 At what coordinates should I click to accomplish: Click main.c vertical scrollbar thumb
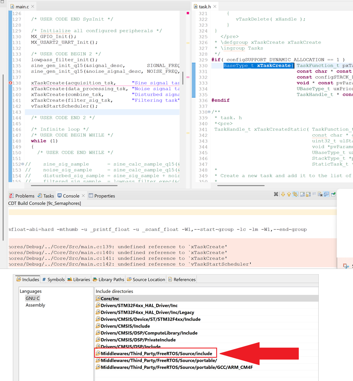(183, 78)
